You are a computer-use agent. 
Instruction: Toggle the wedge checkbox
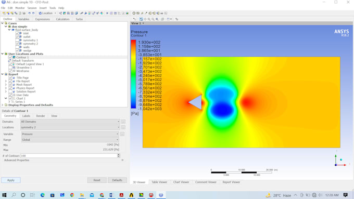(x=17, y=50)
